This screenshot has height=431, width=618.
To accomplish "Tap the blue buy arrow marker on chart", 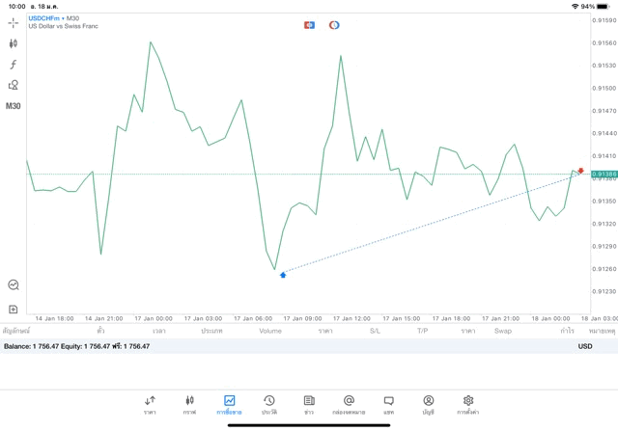I will pos(283,276).
